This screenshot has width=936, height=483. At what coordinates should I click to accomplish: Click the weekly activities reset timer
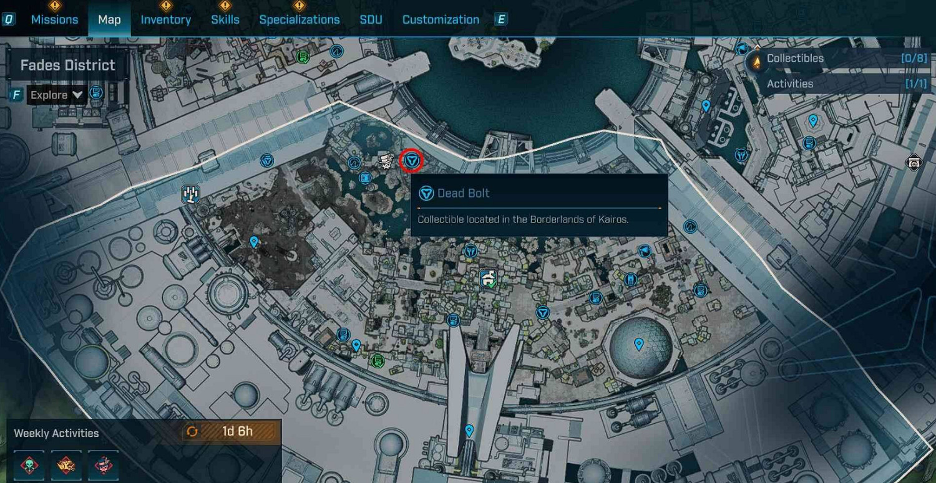pyautogui.click(x=229, y=432)
